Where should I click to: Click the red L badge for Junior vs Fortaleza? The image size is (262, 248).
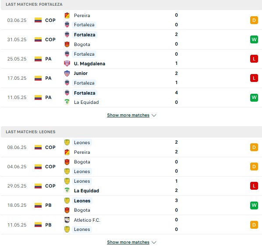pyautogui.click(x=254, y=78)
